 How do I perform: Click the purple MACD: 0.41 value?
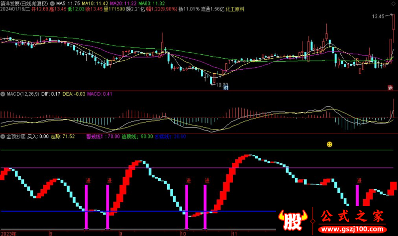click(x=100, y=94)
